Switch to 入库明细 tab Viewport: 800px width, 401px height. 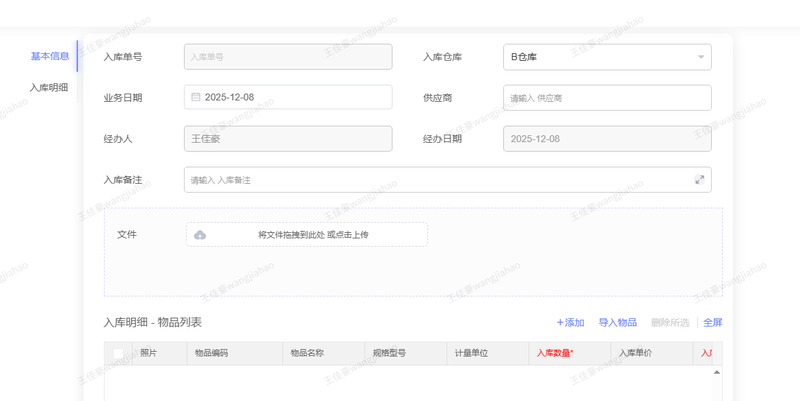49,87
